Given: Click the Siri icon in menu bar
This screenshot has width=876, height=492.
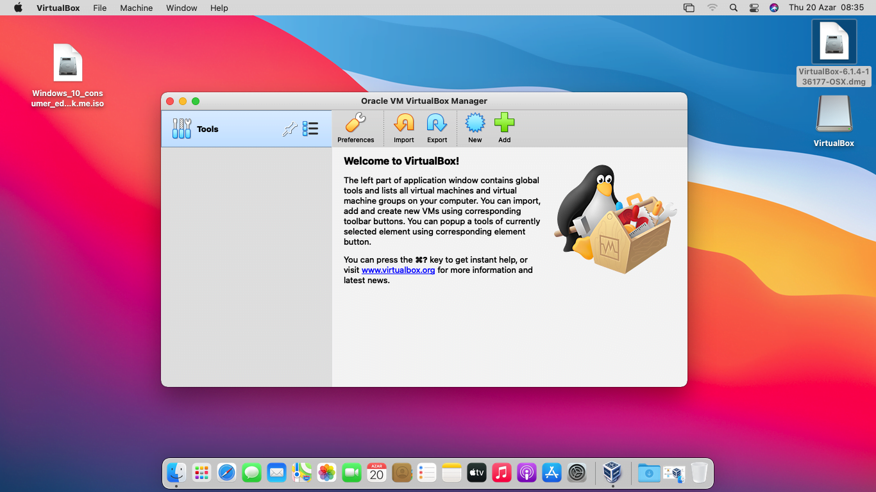Looking at the screenshot, I should 774,8.
